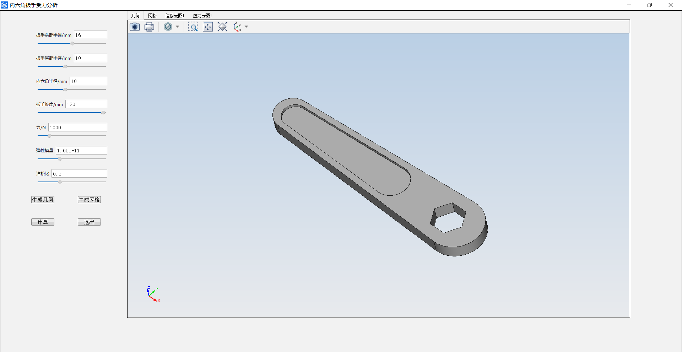Click the 力/N input field

[x=78, y=127]
